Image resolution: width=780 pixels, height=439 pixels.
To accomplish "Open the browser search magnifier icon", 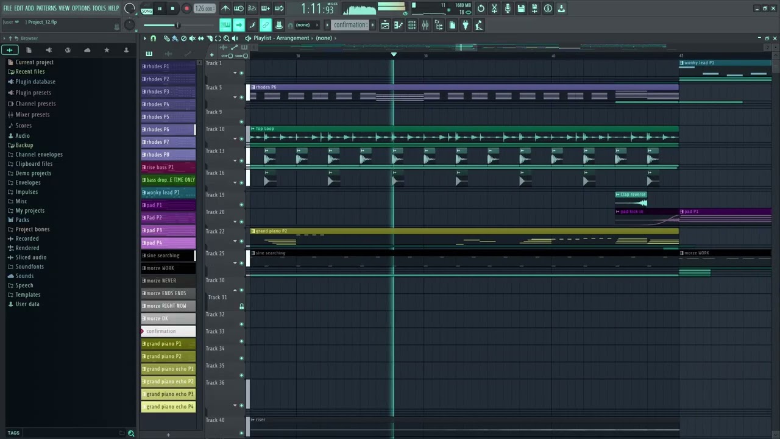I will tap(131, 434).
